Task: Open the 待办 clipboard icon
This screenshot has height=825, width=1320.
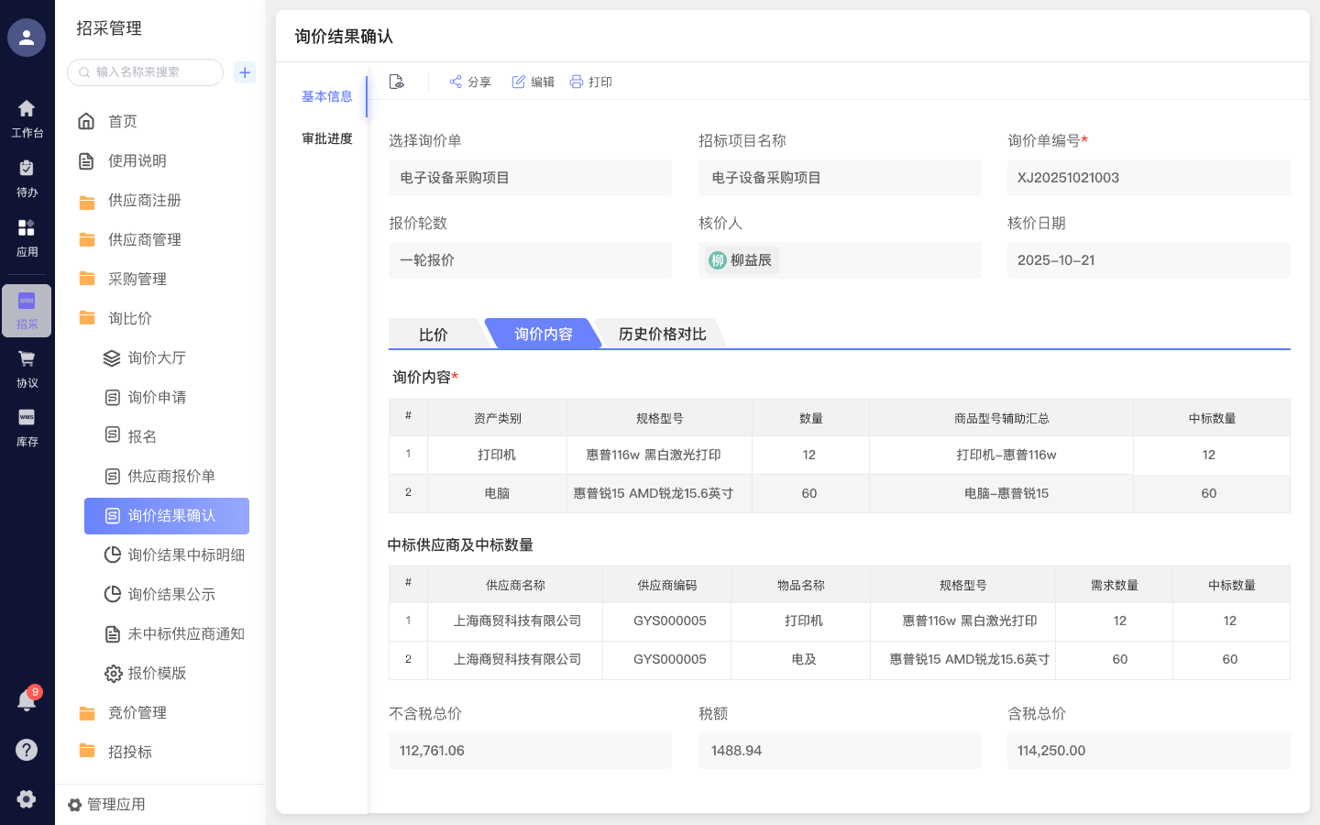Action: pyautogui.click(x=27, y=174)
